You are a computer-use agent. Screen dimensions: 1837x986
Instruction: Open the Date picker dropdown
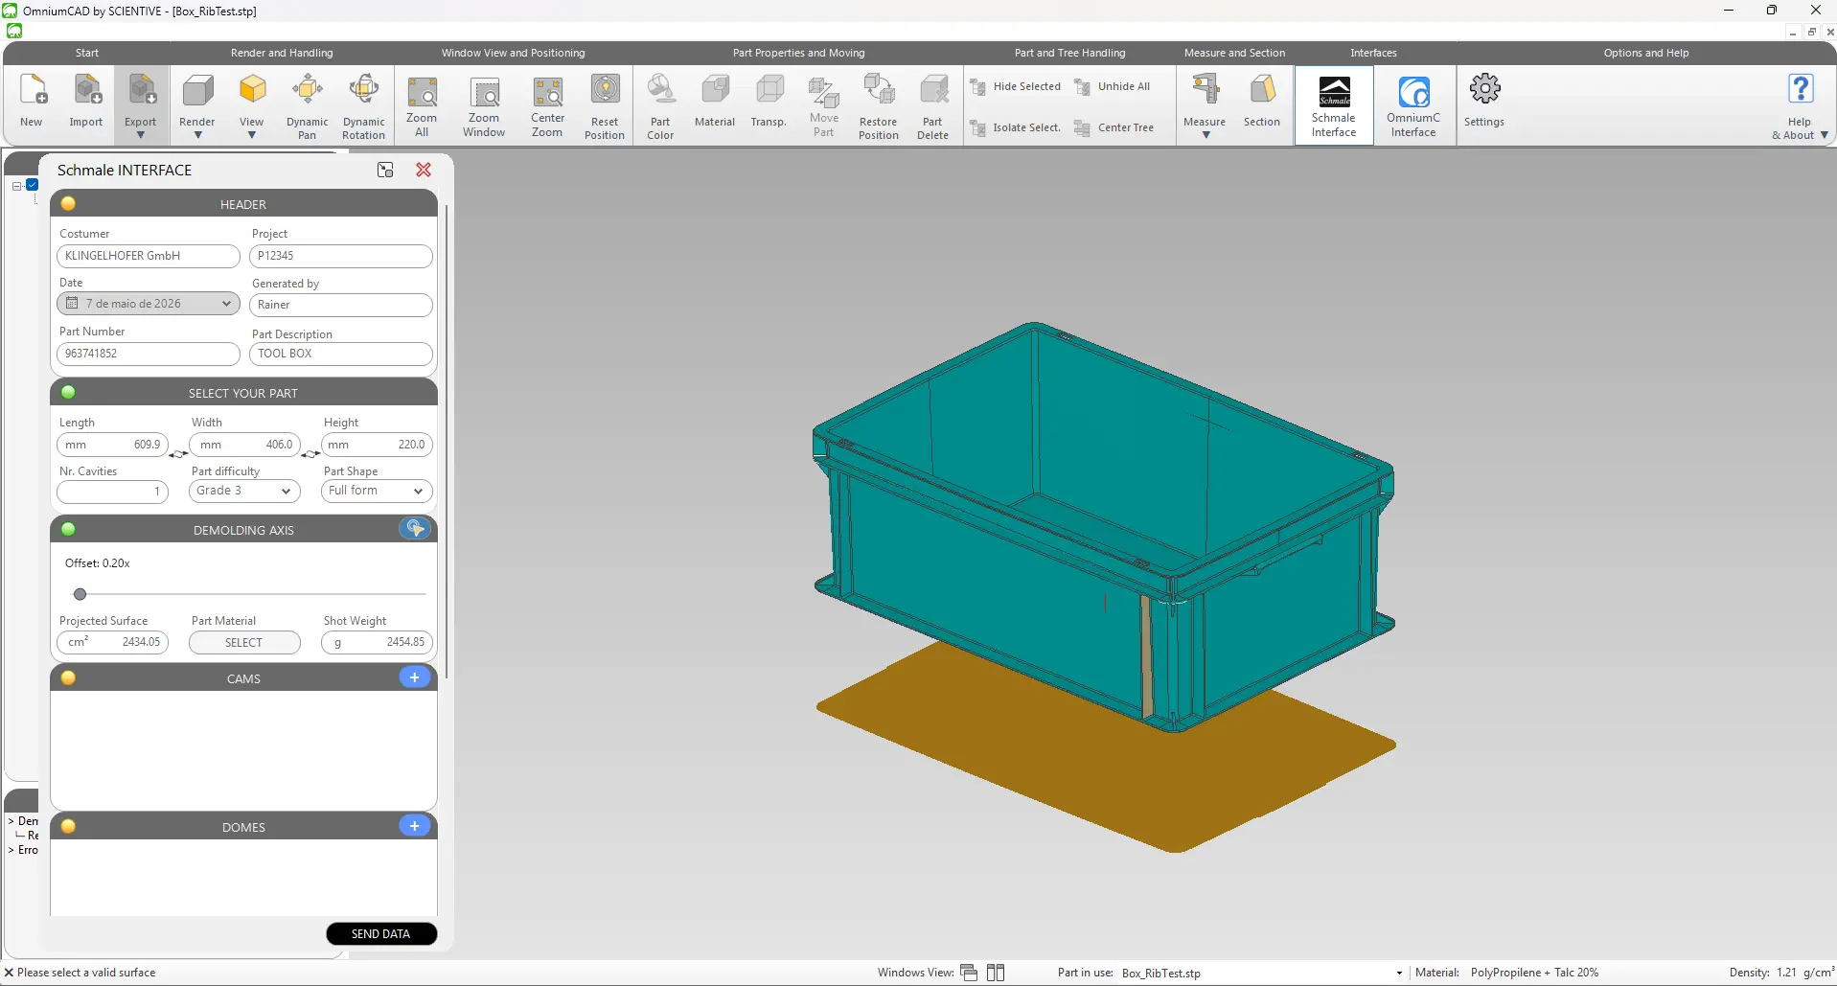click(149, 304)
